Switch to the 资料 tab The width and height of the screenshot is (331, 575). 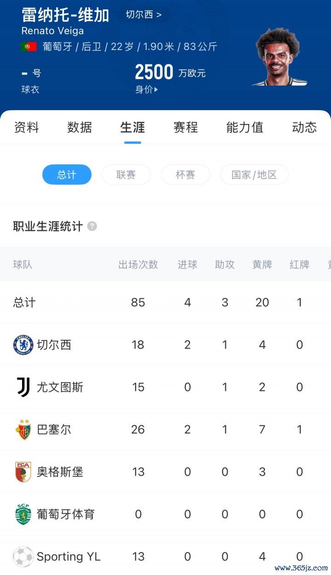(x=27, y=127)
